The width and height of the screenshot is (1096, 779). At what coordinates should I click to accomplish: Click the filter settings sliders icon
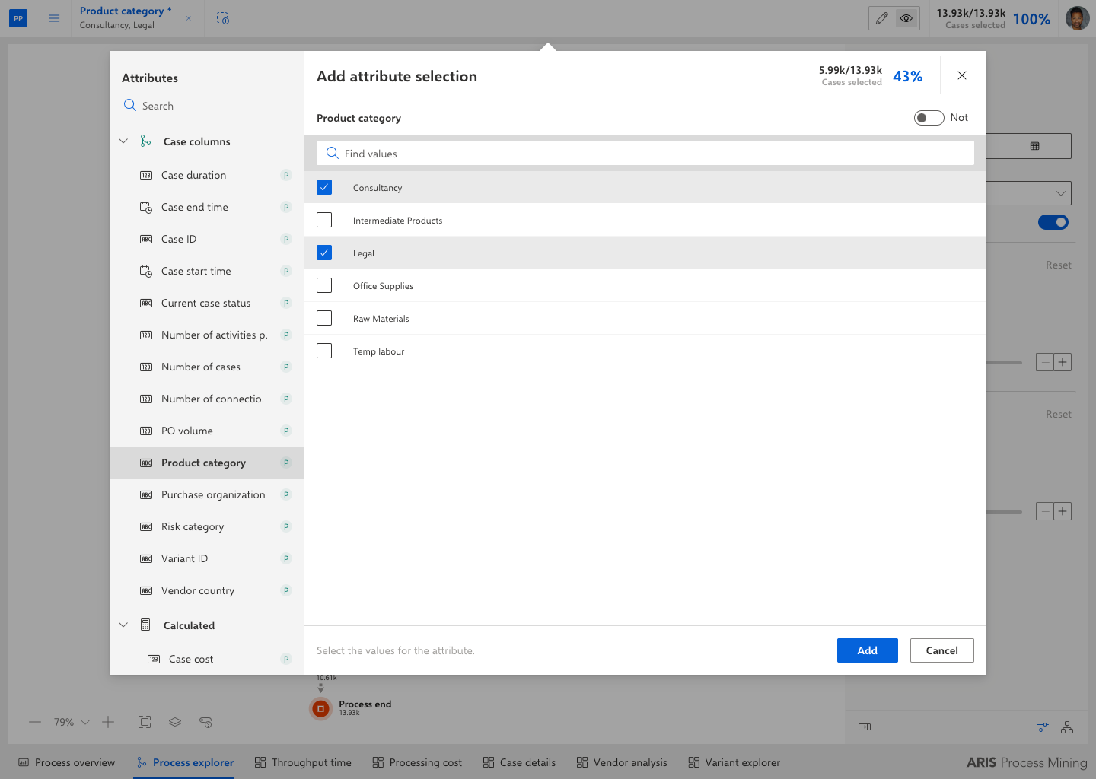(x=1043, y=727)
